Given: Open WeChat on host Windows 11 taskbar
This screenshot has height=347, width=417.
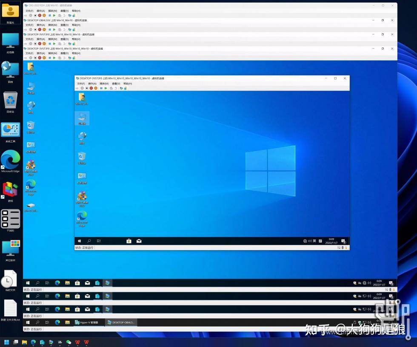Looking at the screenshot, I should tap(69, 342).
